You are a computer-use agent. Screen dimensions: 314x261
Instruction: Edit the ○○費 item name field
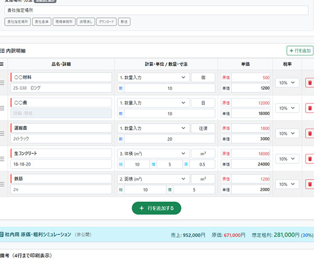click(61, 103)
